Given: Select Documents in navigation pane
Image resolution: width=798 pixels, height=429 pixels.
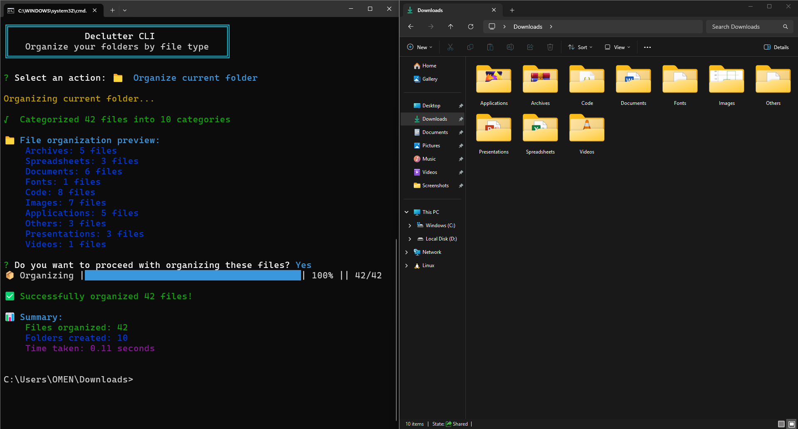Looking at the screenshot, I should [x=432, y=132].
